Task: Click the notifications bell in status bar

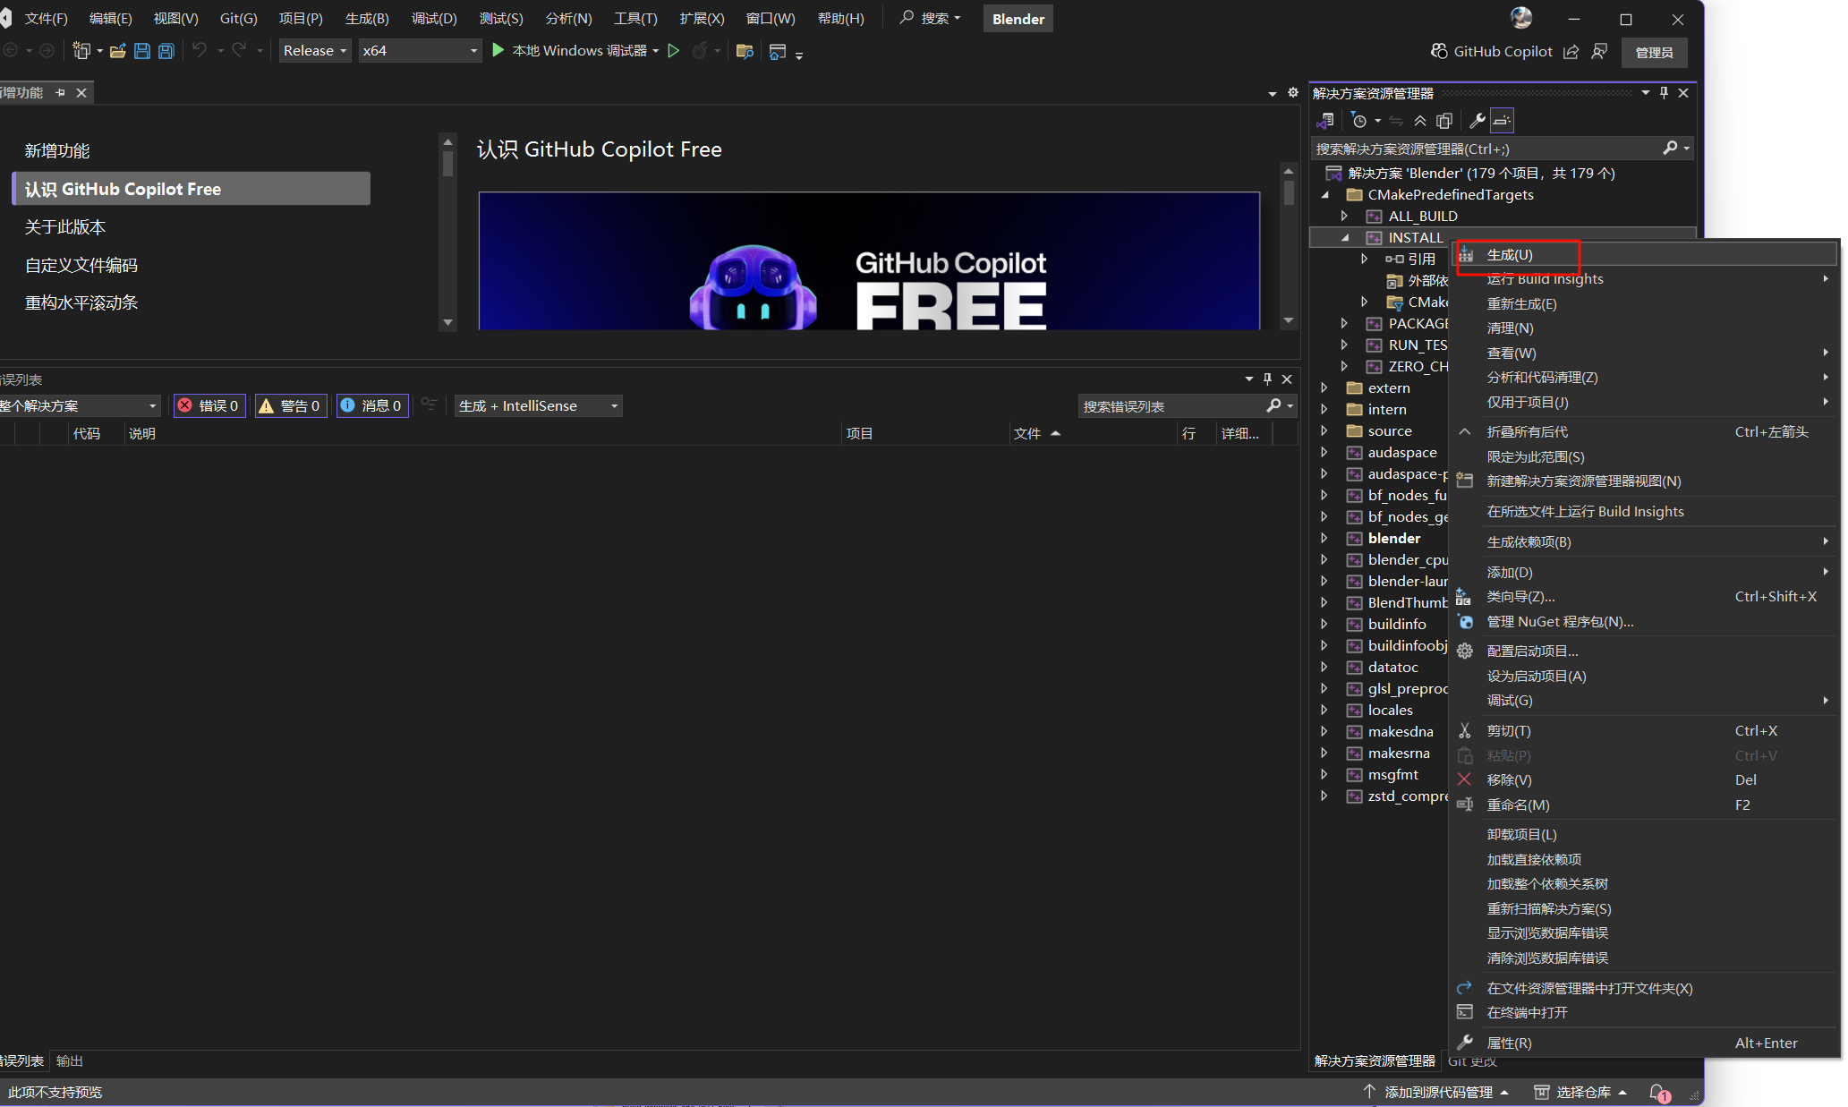Action: point(1657,1092)
